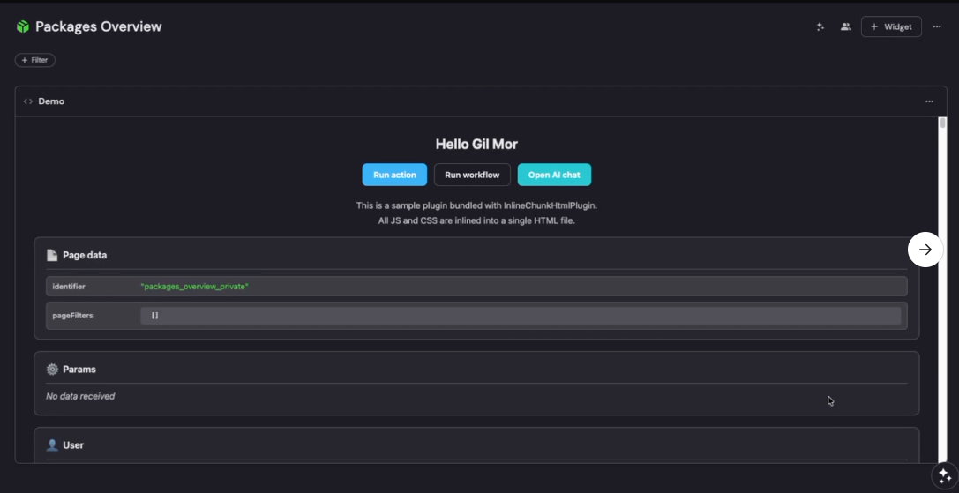Select the "packages_overview_private" identifier value
Image resolution: width=959 pixels, height=493 pixels.
tap(194, 287)
